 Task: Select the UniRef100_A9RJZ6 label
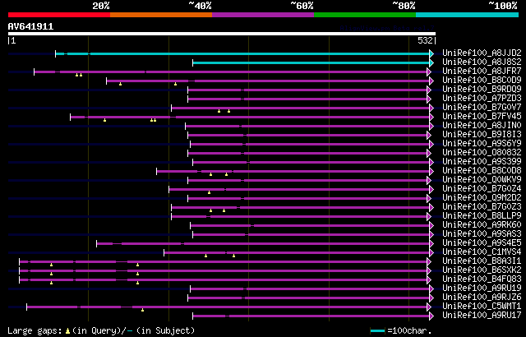pyautogui.click(x=482, y=297)
